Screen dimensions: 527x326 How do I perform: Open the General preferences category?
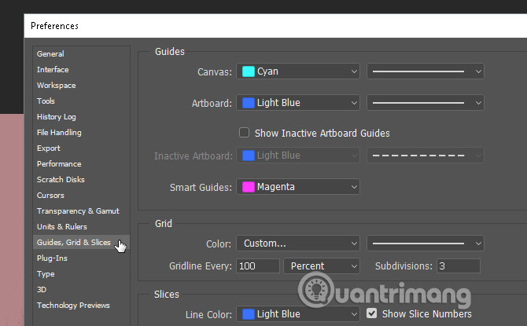pyautogui.click(x=50, y=54)
